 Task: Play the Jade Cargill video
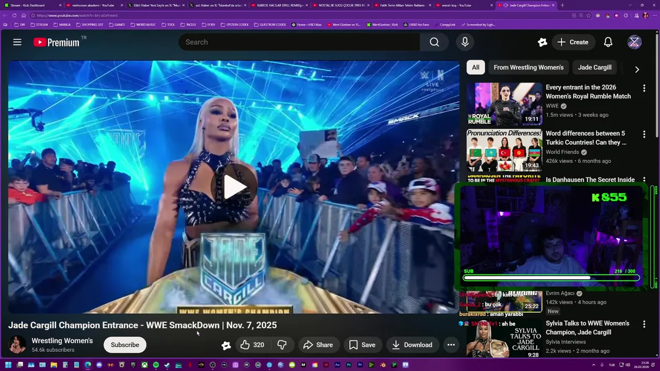234,188
